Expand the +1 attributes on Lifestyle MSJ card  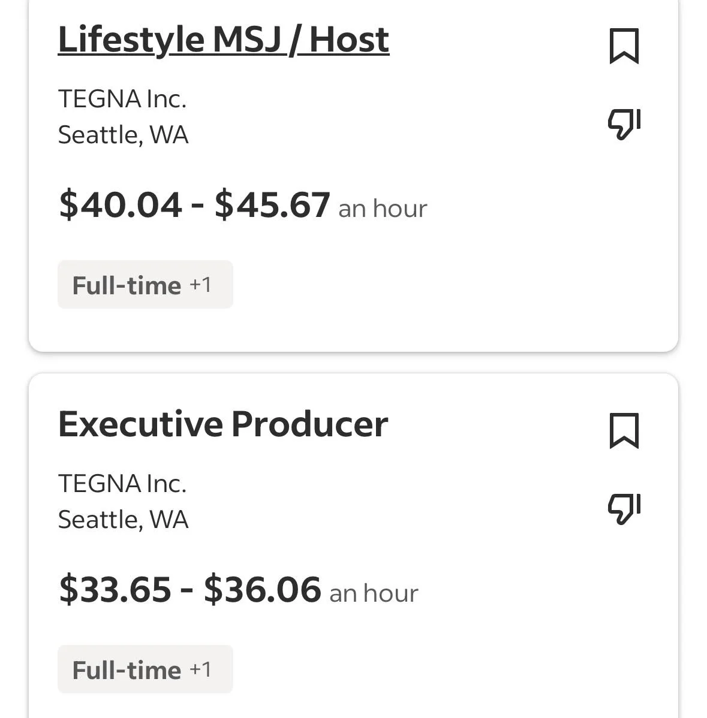point(201,284)
